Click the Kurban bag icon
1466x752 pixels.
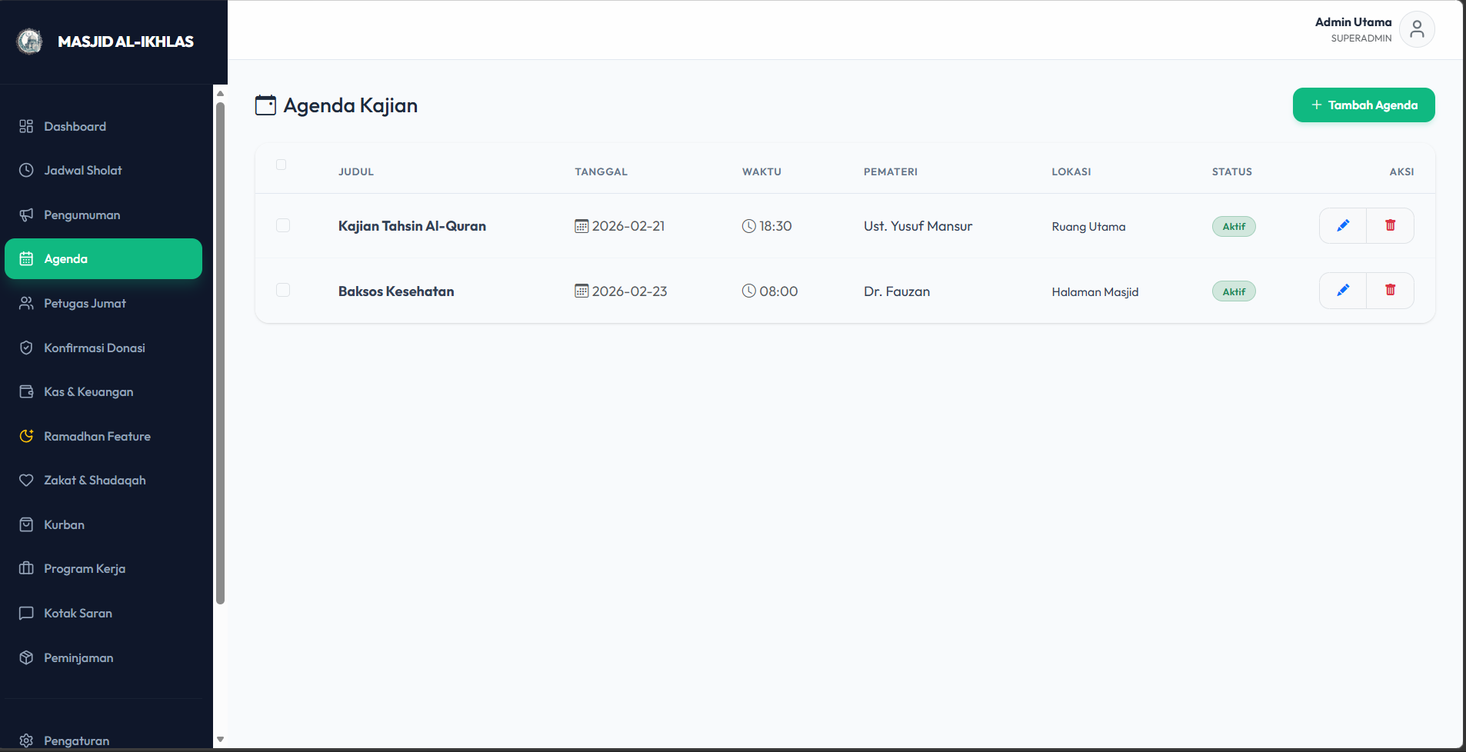[26, 524]
